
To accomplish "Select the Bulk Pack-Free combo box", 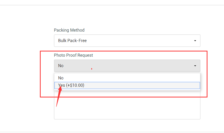I will pyautogui.click(x=127, y=41).
